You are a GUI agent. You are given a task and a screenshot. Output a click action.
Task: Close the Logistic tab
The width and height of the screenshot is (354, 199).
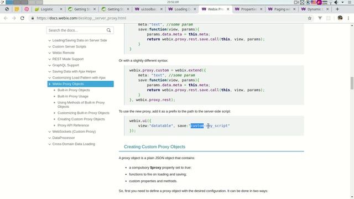(x=61, y=9)
